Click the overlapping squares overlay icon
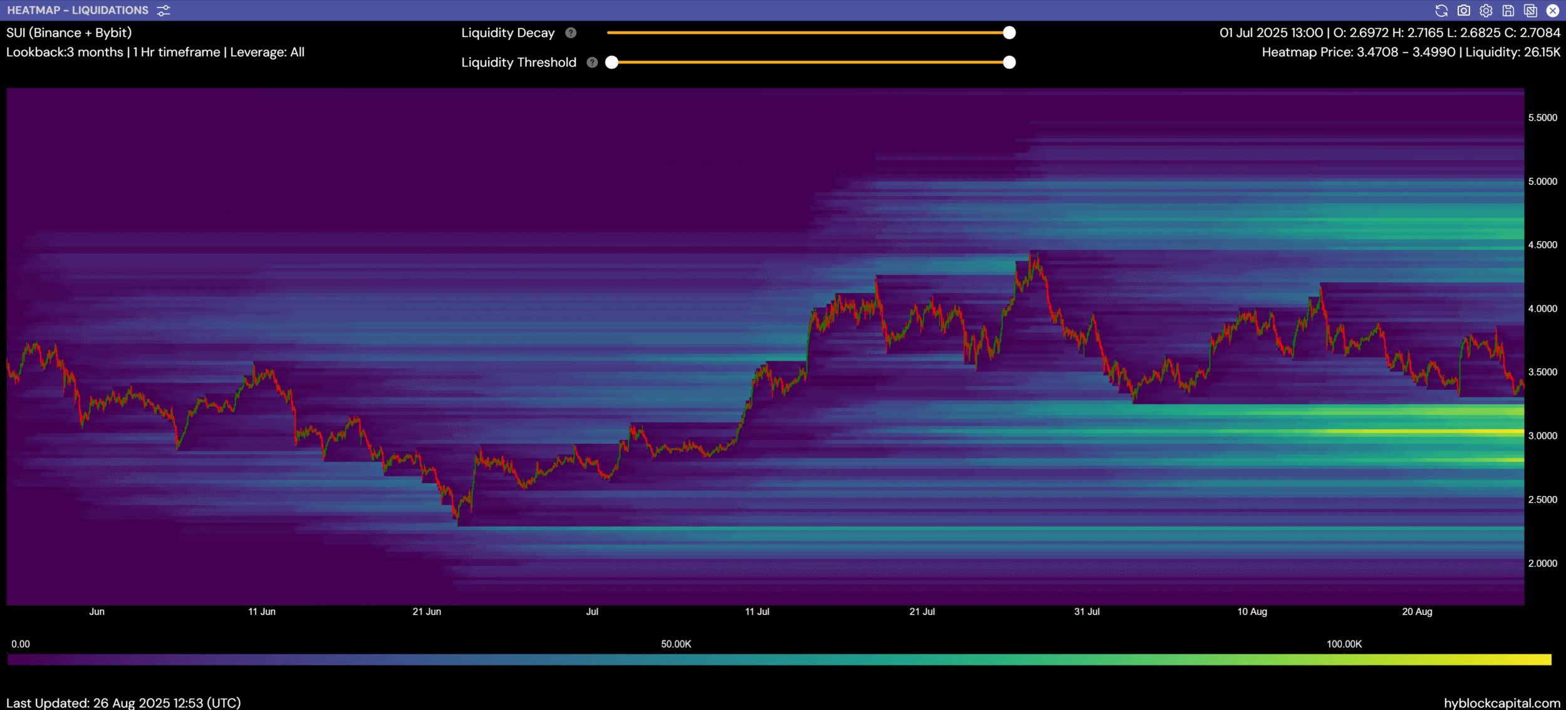Screen dimensions: 1566x710 click(x=1530, y=11)
